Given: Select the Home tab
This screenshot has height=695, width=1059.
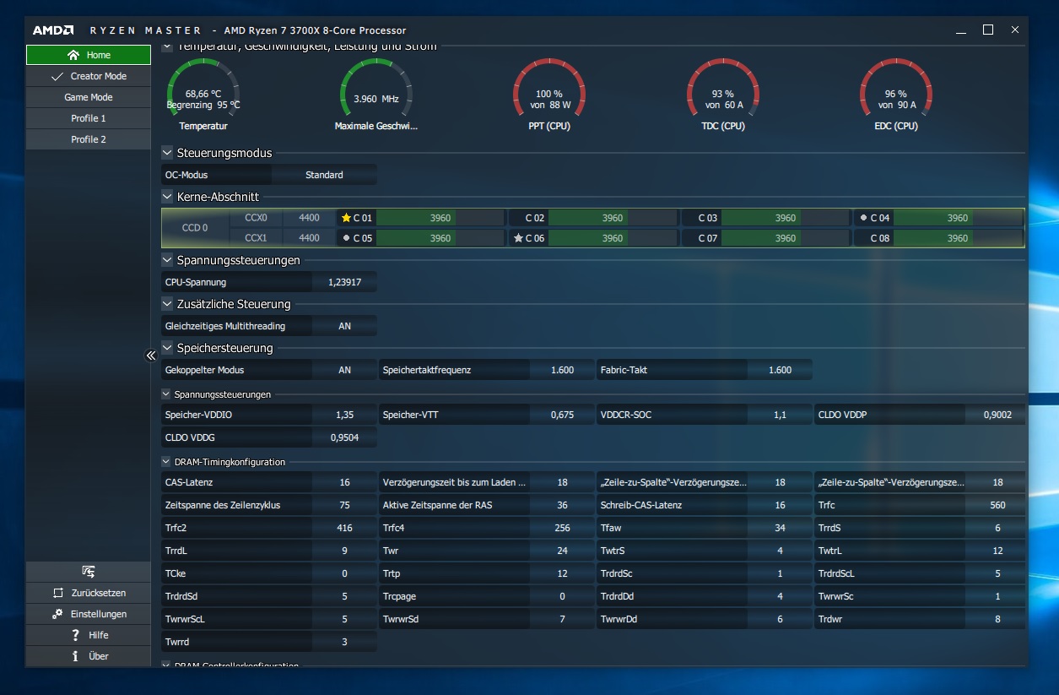Looking at the screenshot, I should tap(89, 55).
